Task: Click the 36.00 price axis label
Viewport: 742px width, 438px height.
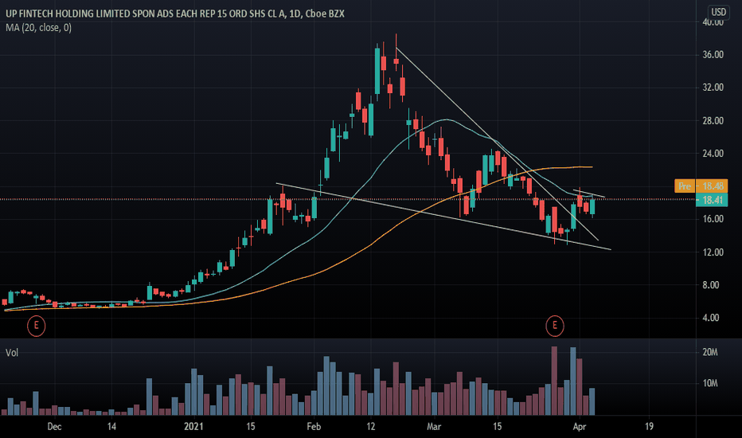Action: pos(713,55)
